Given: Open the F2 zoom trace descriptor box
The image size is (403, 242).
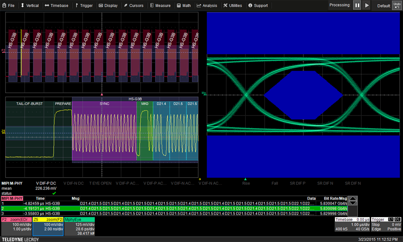Looking at the screenshot, I should pos(16,226).
